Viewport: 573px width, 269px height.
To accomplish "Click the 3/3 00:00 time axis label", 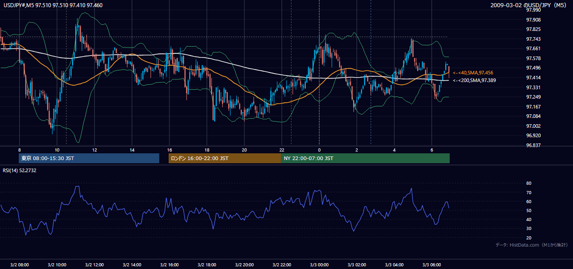I will 319,265.
